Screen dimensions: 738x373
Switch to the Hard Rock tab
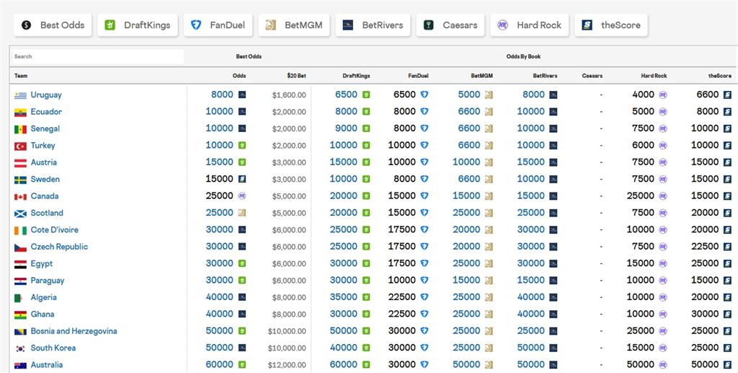pyautogui.click(x=530, y=25)
